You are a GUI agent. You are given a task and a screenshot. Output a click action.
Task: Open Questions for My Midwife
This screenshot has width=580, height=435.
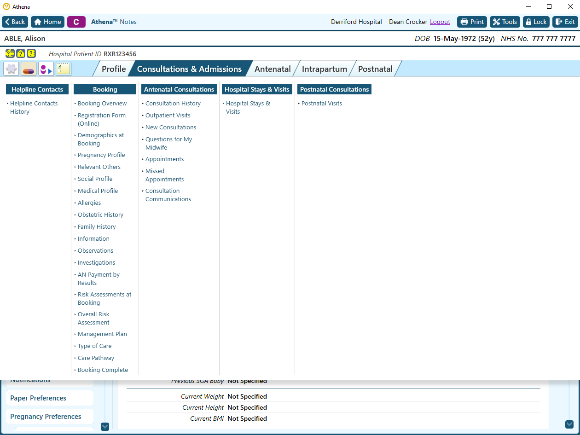[x=168, y=144]
